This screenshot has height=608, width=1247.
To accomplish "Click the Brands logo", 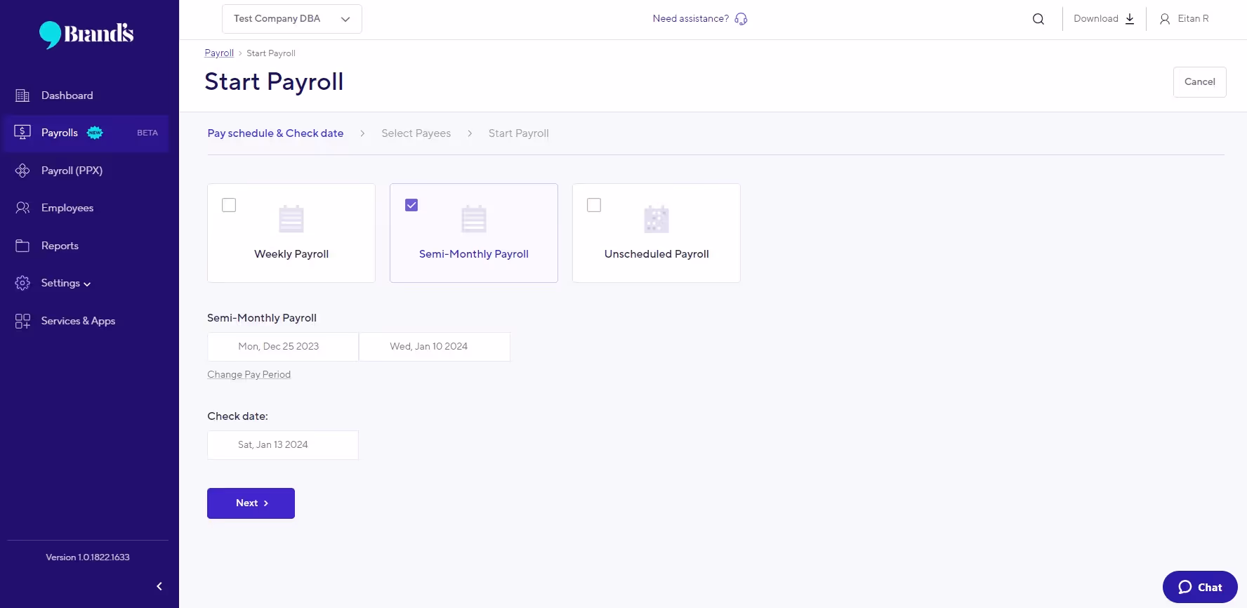I will click(x=86, y=34).
